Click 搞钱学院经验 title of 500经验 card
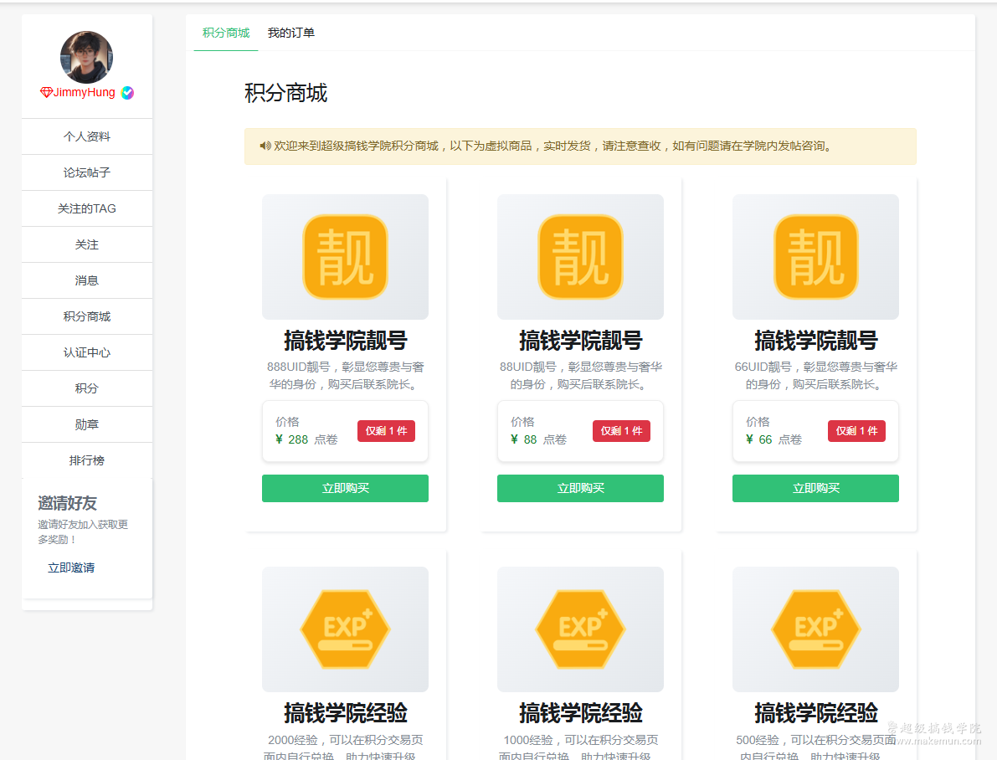This screenshot has width=997, height=760. pos(816,713)
